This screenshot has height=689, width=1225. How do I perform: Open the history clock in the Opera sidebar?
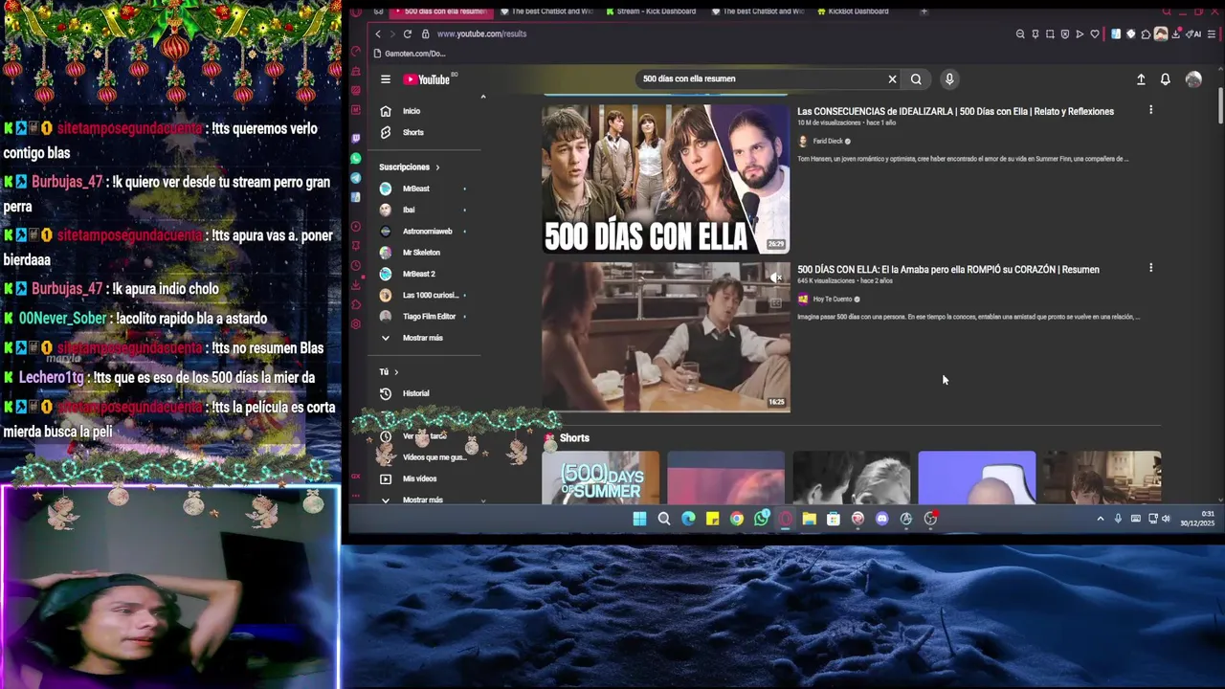356,266
